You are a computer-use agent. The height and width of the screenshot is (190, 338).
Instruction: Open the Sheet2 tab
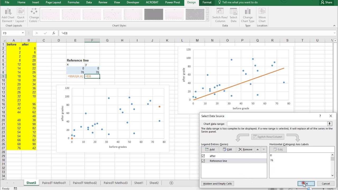coord(154,183)
